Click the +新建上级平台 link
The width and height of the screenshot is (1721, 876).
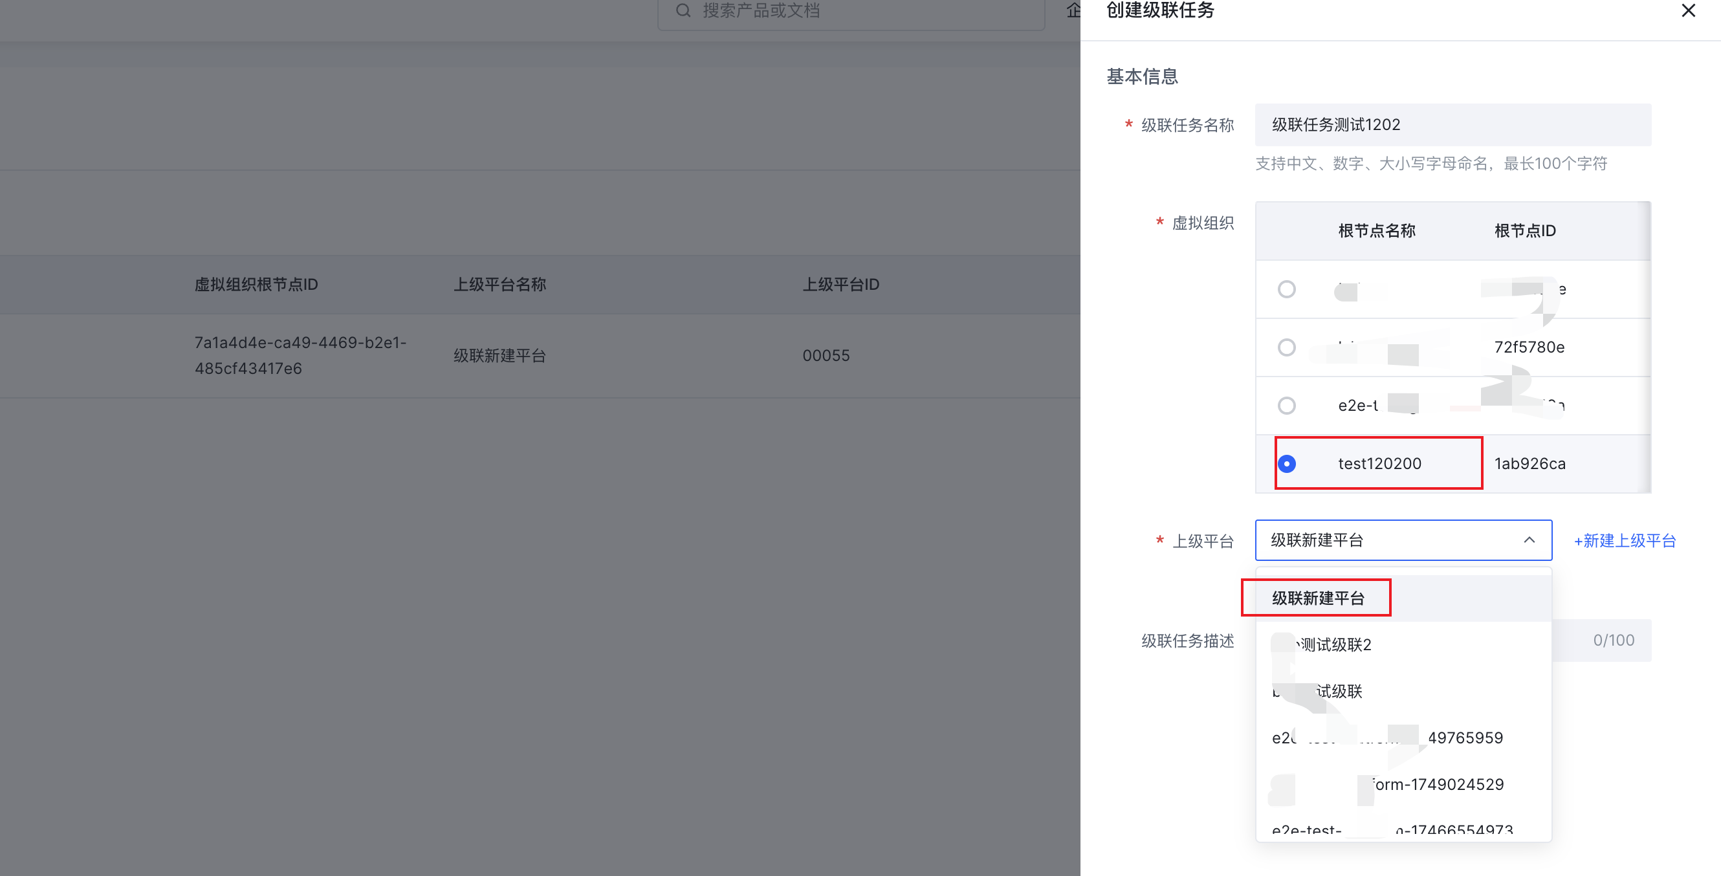[1625, 541]
